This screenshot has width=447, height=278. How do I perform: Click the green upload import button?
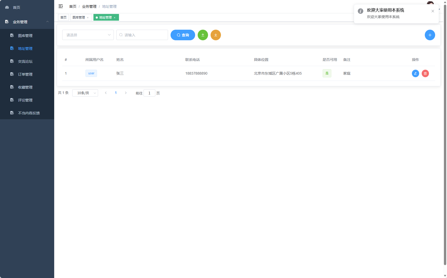[203, 35]
